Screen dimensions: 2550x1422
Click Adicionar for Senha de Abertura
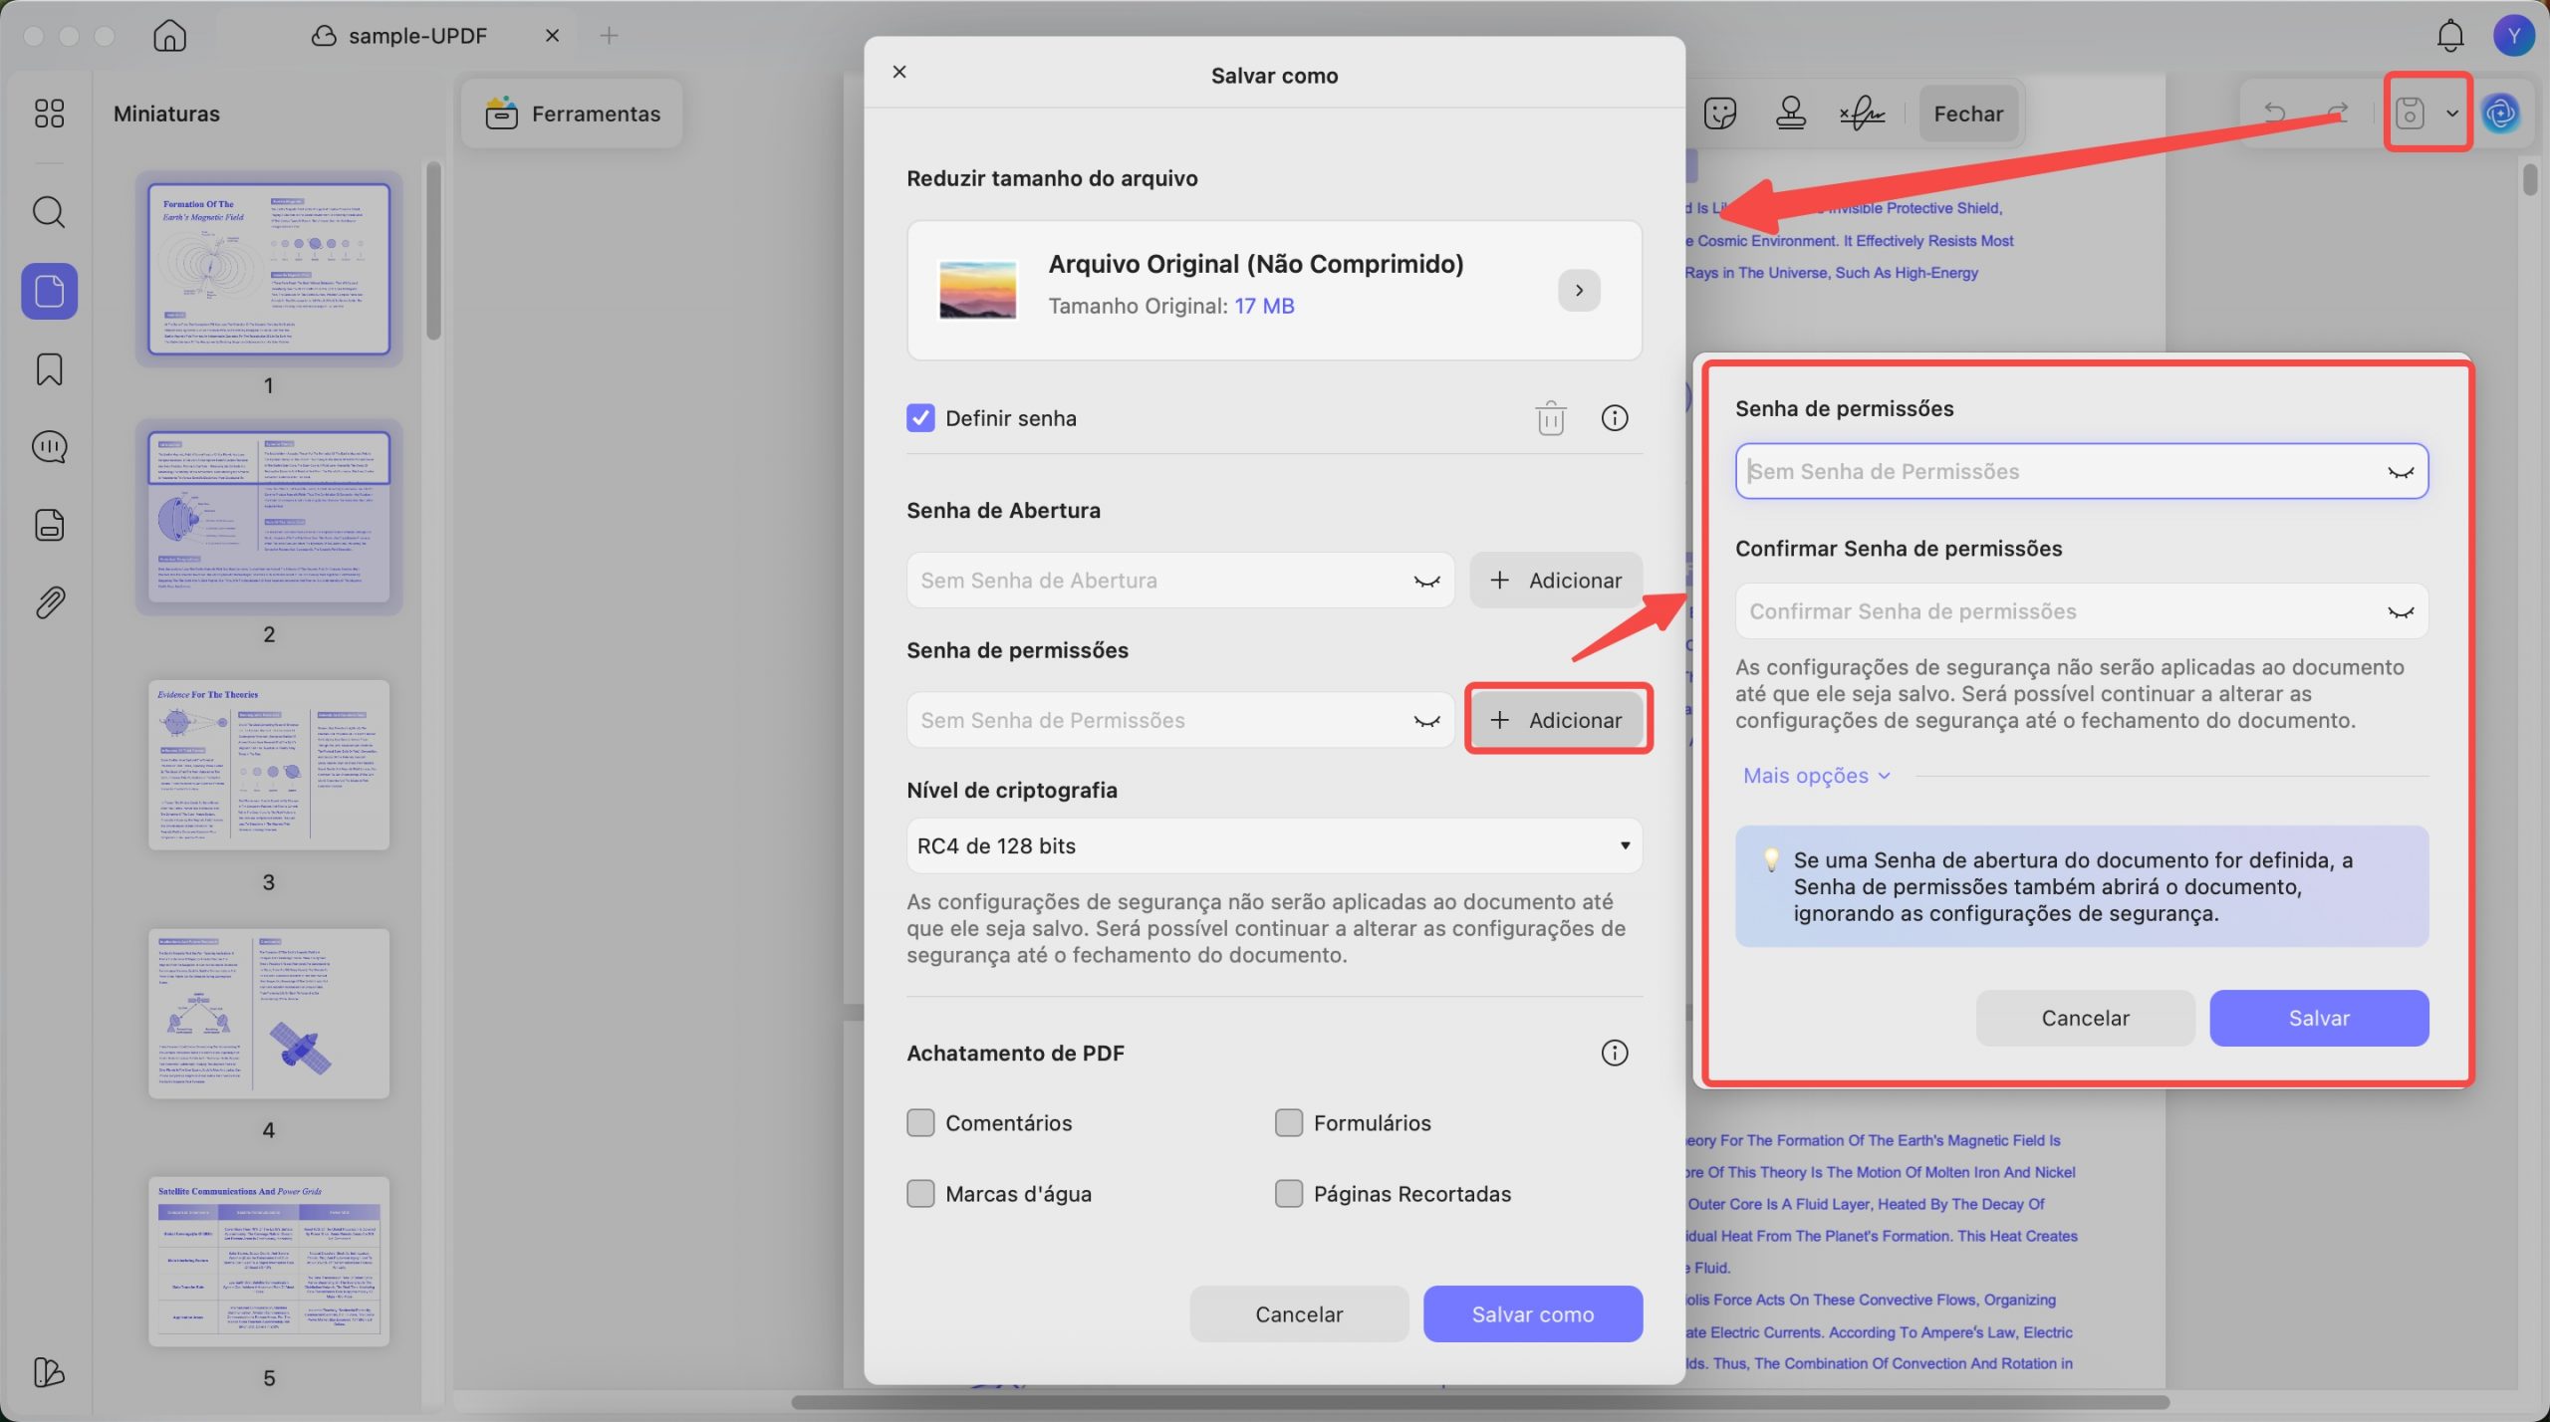click(x=1556, y=580)
